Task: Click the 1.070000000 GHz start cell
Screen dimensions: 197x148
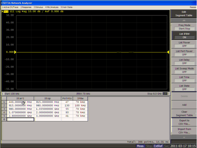Action: (20, 112)
